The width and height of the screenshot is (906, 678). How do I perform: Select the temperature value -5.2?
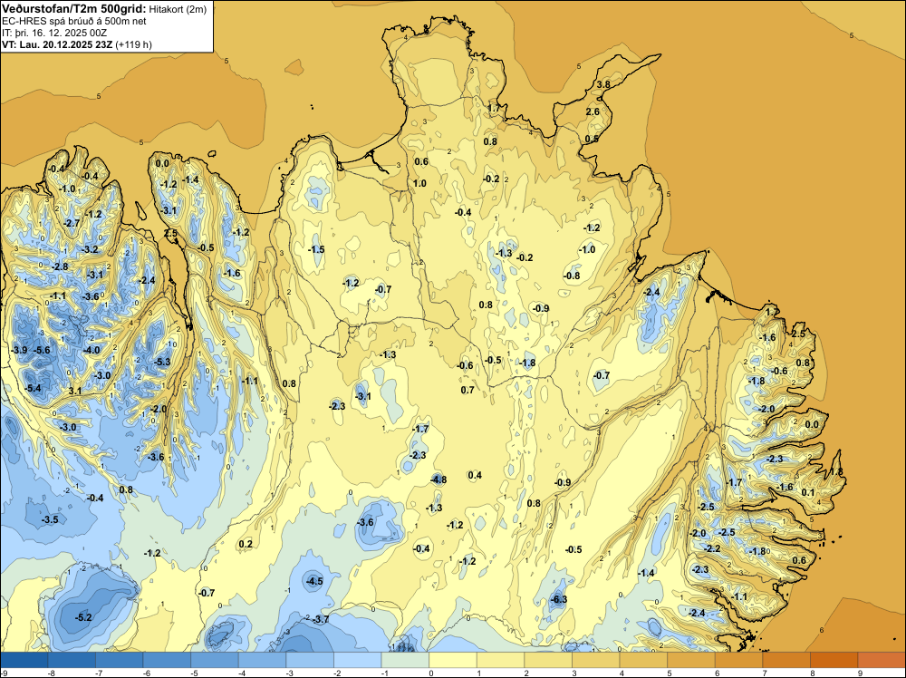(x=83, y=617)
